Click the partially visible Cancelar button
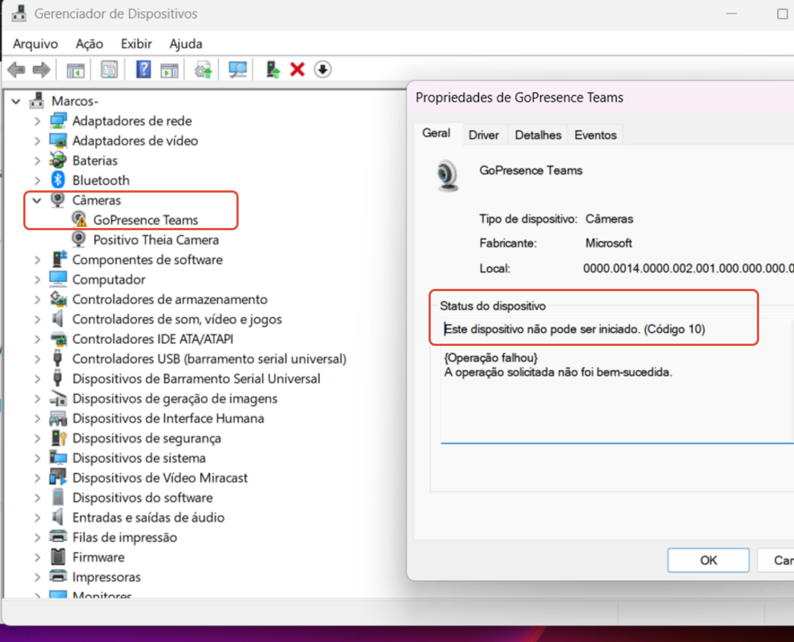 pos(776,560)
